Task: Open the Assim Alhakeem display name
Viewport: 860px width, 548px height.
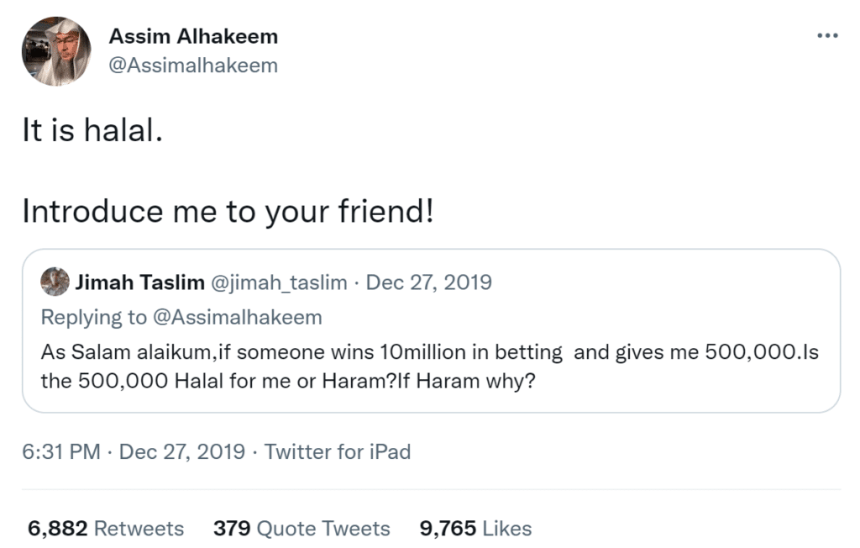Action: [x=194, y=36]
